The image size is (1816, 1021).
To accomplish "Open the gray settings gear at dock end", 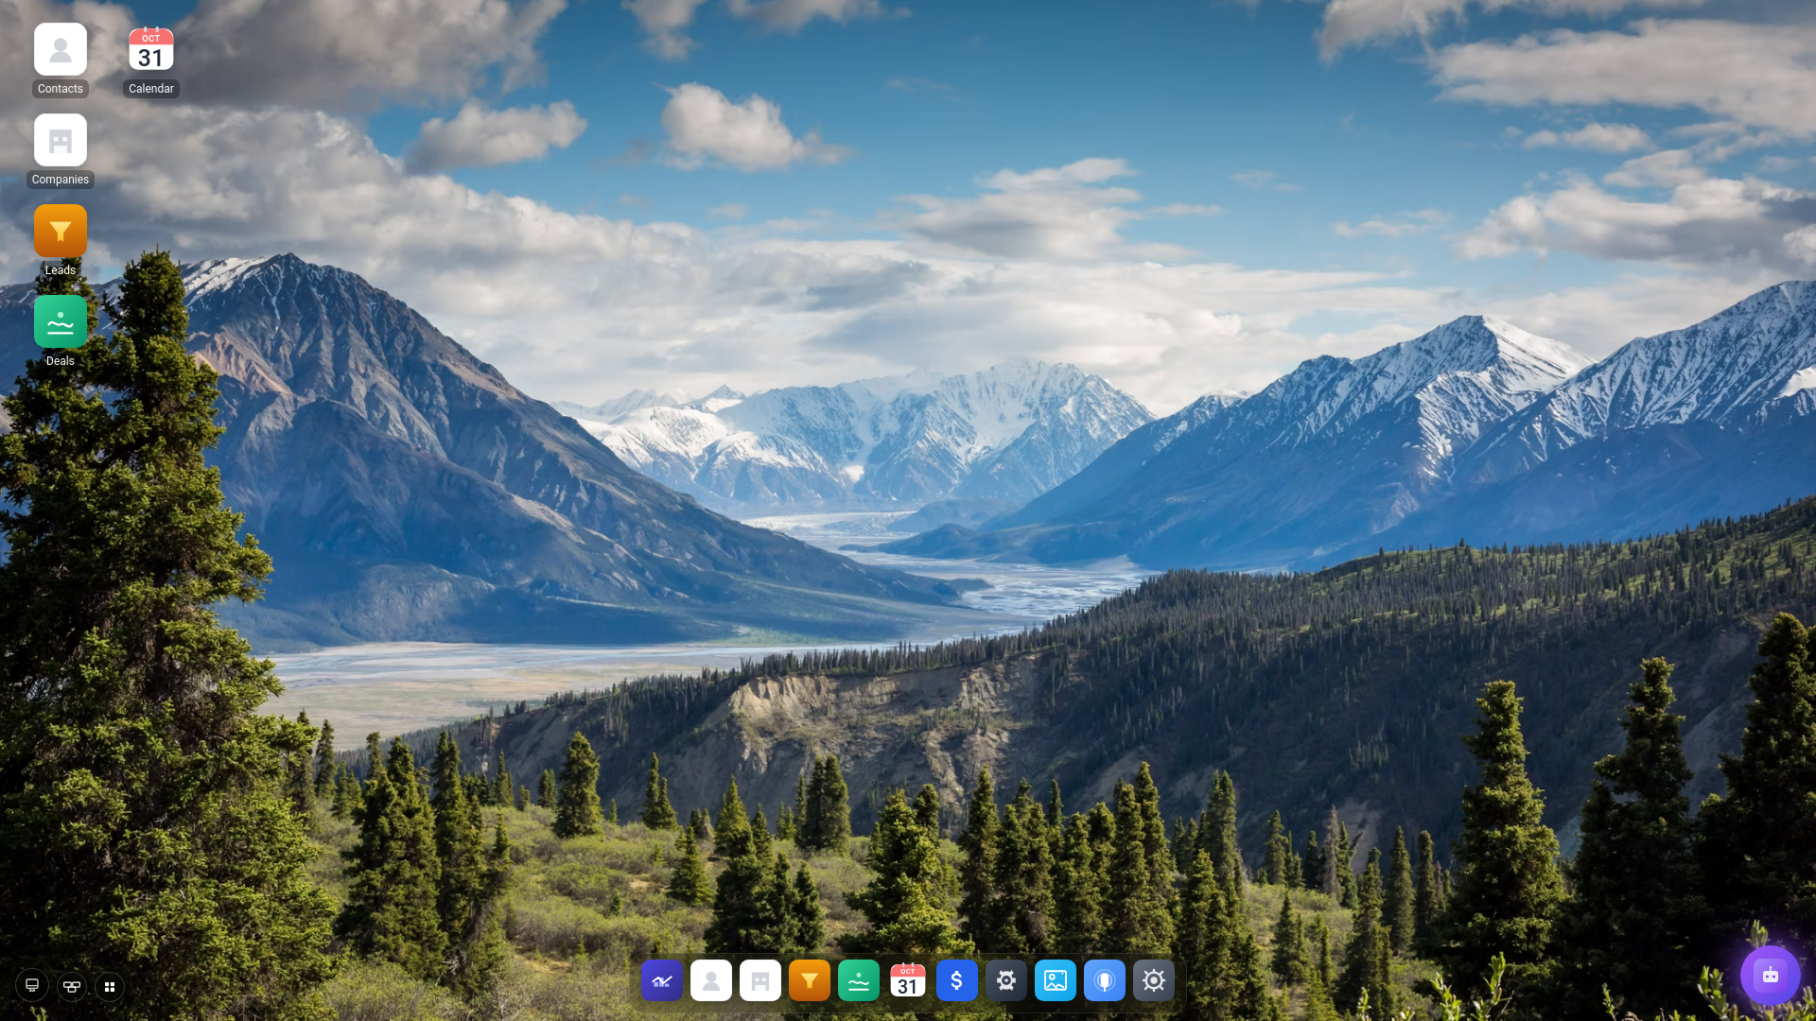I will pyautogui.click(x=1154, y=980).
